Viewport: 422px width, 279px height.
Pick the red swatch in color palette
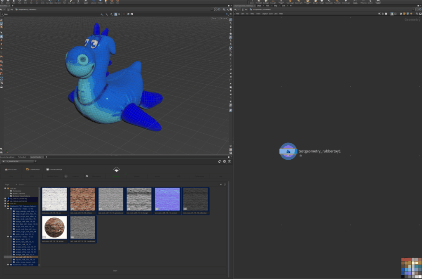404,260
